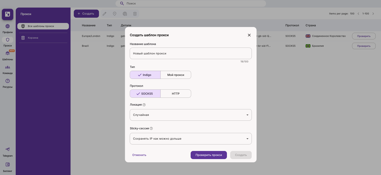This screenshot has width=381, height=175.
Task: Click the United Kingdom flag icon
Action: pos(308,36)
